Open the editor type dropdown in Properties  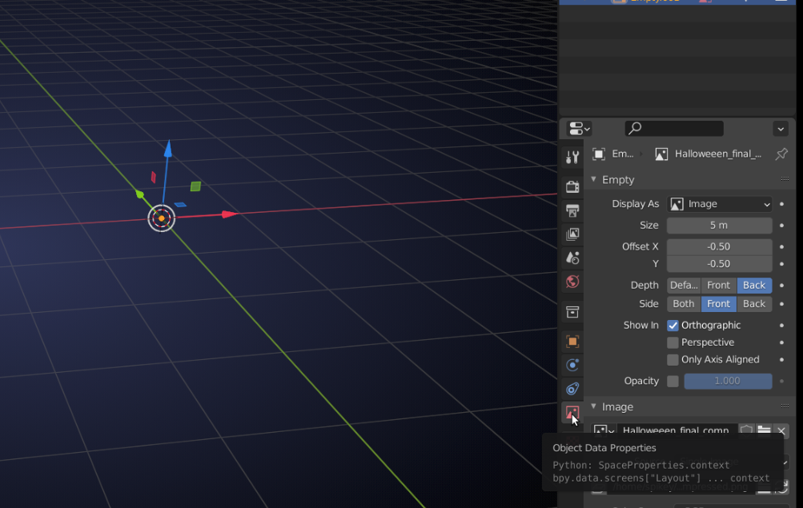pos(579,129)
